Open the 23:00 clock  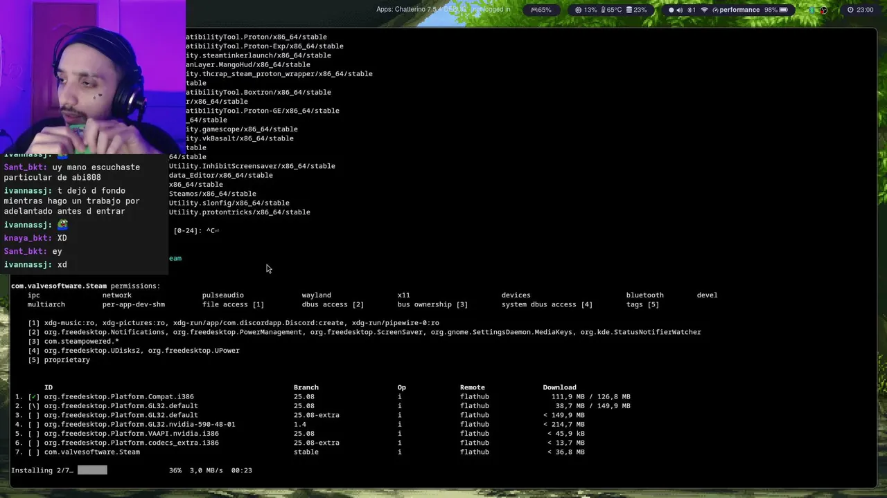point(860,10)
